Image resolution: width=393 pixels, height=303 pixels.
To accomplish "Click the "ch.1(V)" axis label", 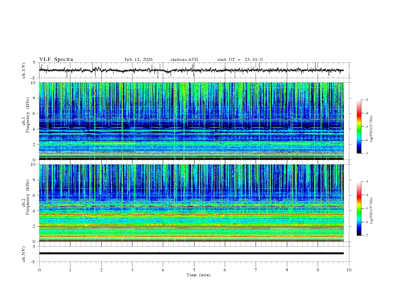I will 24,70.
